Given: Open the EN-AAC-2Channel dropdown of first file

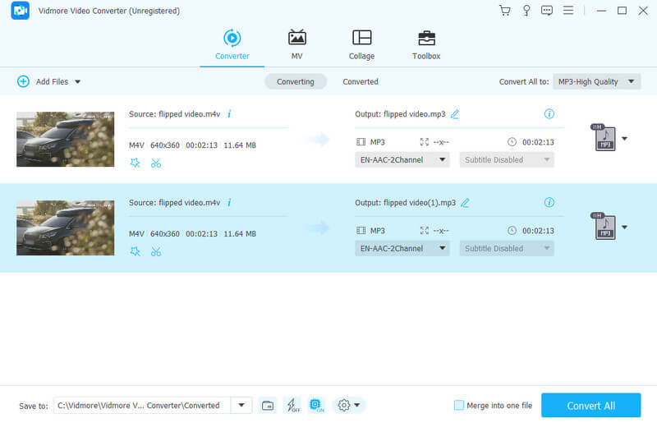Looking at the screenshot, I should pos(402,160).
